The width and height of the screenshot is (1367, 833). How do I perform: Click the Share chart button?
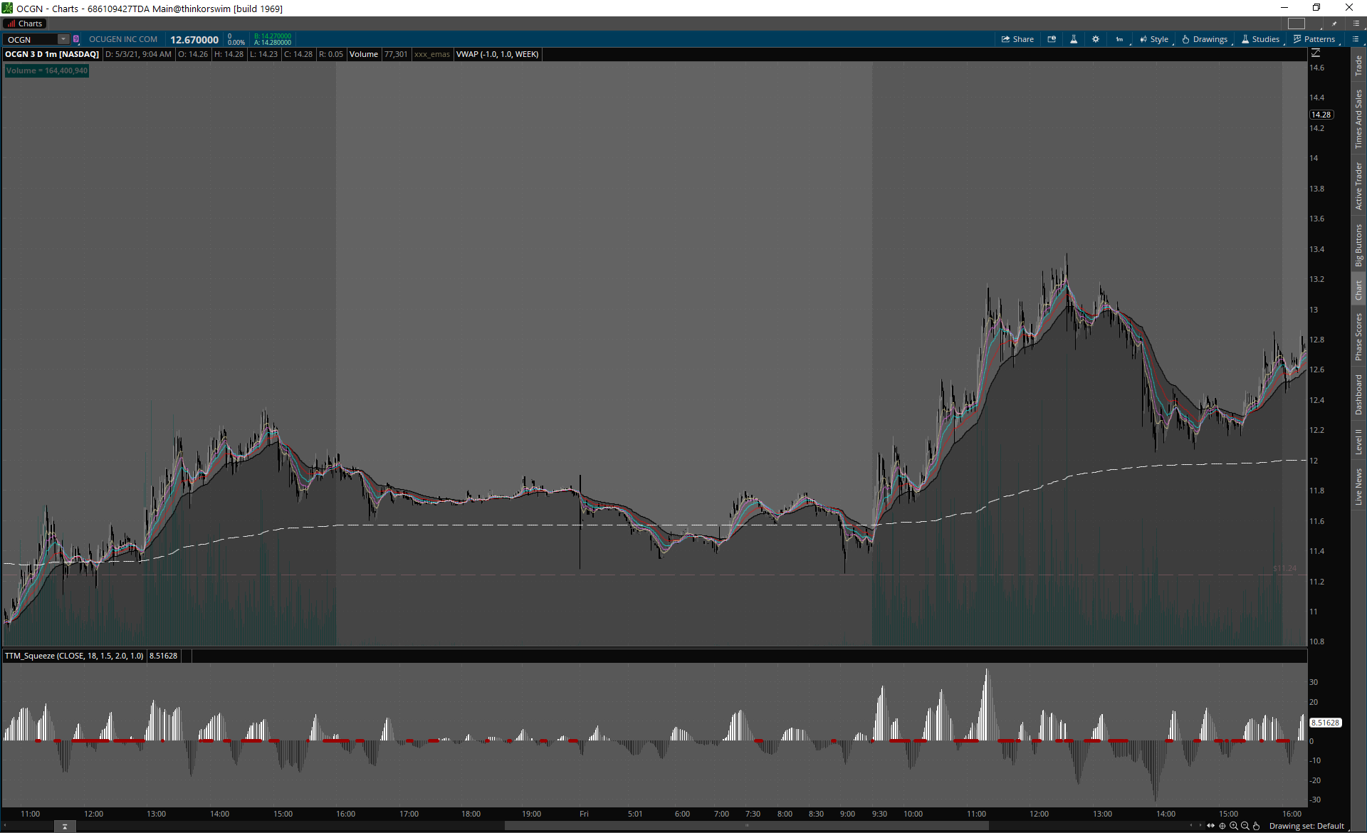[x=1017, y=39]
